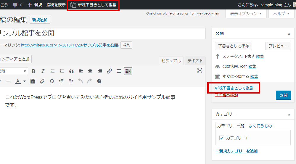Screen dimensions: 296x164
Task: Click the blue 公開 publish button
Action: [x=284, y=95]
